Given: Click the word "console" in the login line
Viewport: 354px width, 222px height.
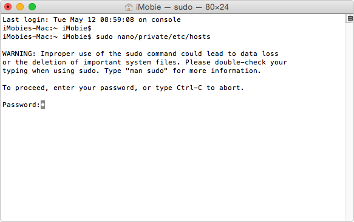Looking at the screenshot, I should pyautogui.click(x=166, y=19).
